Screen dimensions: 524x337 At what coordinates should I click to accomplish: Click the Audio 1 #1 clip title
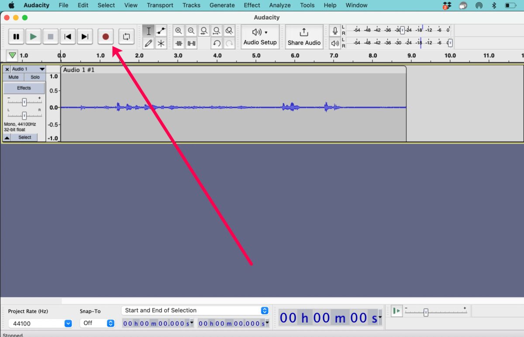(x=79, y=70)
